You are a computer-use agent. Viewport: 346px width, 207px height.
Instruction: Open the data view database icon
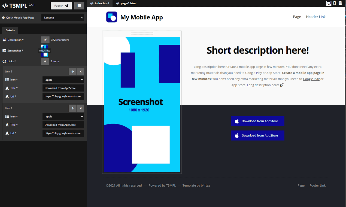click(340, 3)
